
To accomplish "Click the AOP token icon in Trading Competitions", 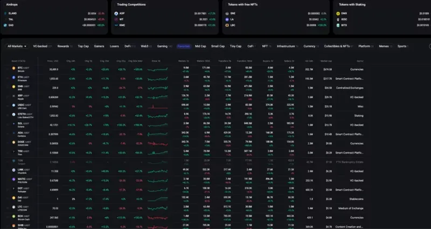I will click(x=116, y=13).
